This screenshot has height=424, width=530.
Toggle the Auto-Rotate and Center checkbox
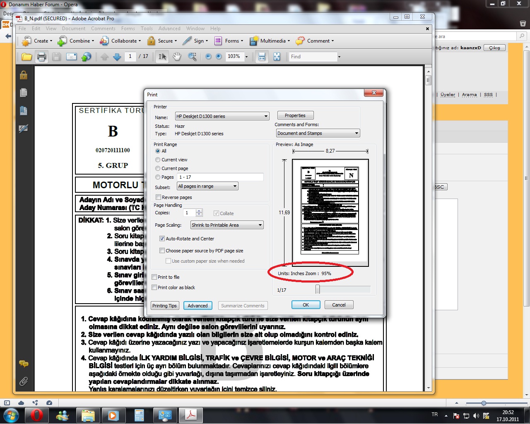162,239
